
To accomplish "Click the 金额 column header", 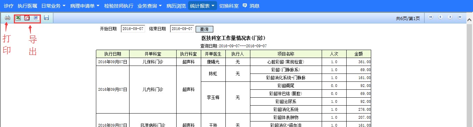I will [x=358, y=54].
